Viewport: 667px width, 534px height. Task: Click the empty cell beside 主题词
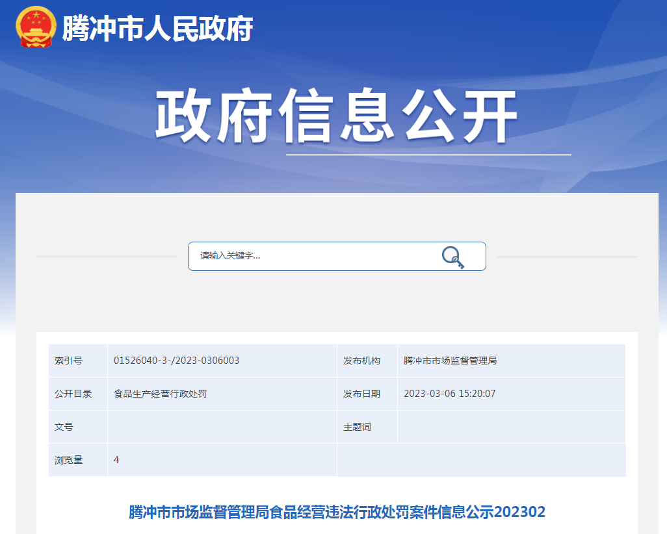(510, 427)
